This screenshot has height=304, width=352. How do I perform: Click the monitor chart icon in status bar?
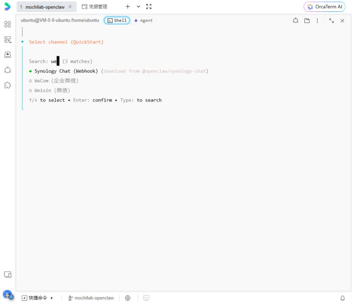coord(146,298)
